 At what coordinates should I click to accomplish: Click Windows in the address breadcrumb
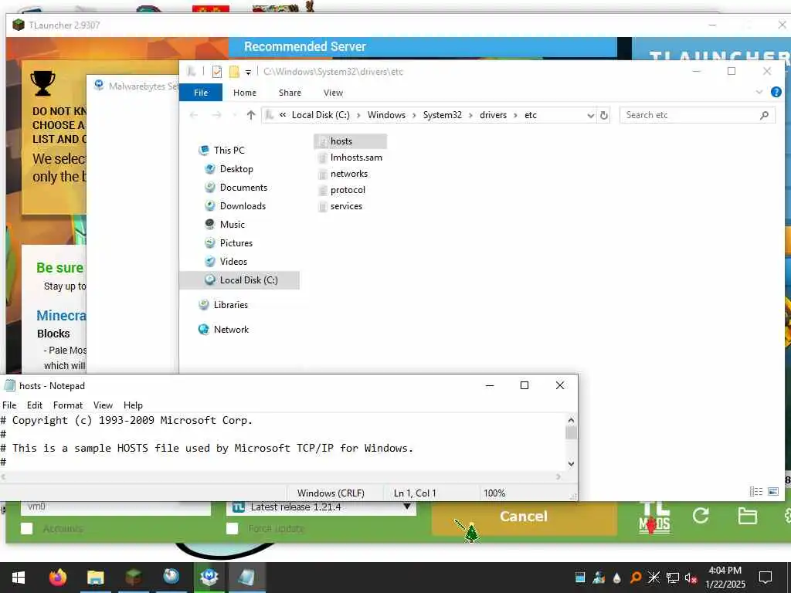click(386, 115)
